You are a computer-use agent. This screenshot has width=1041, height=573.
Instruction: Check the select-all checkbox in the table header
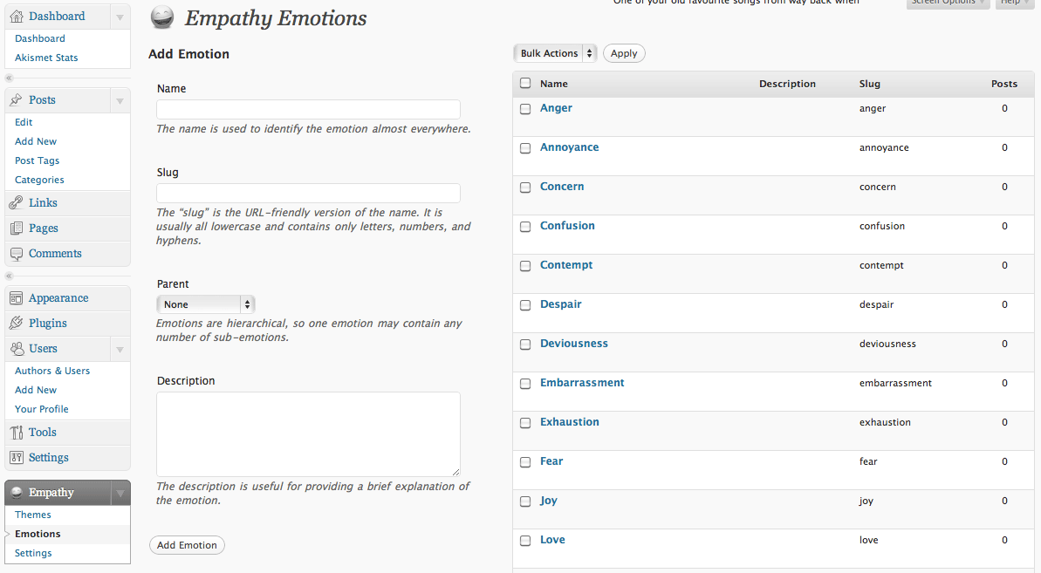[525, 84]
